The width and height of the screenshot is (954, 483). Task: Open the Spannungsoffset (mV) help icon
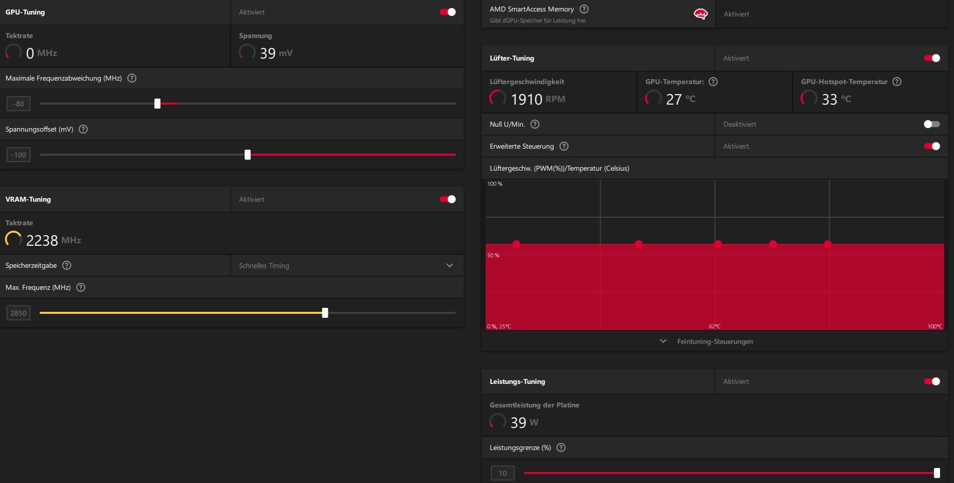click(83, 129)
